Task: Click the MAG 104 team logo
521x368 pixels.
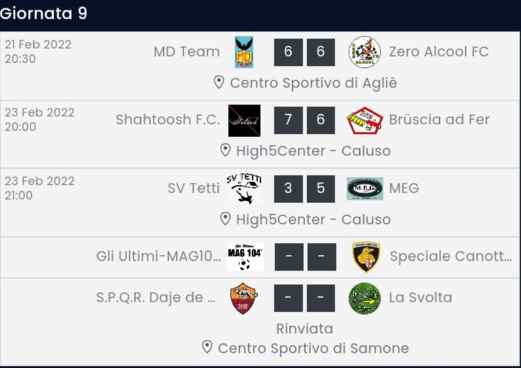Action: click(245, 257)
